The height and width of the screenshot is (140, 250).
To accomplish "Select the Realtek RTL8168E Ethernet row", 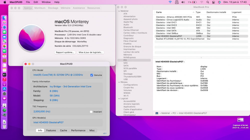I will click(201, 39).
